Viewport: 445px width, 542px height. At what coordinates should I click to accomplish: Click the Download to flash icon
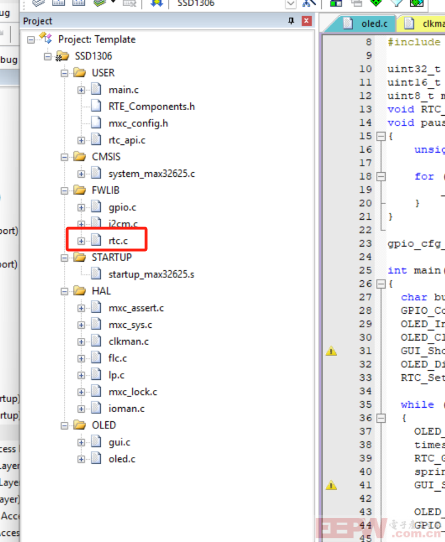(156, 3)
